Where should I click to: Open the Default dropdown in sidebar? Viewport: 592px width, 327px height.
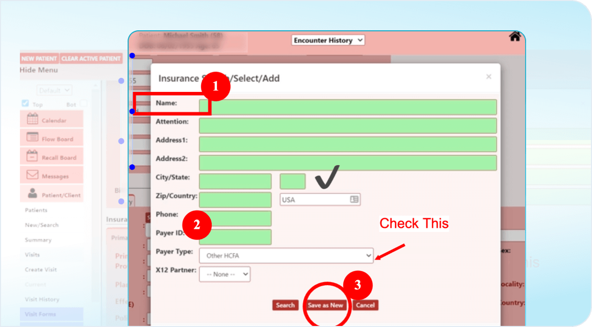pos(54,90)
